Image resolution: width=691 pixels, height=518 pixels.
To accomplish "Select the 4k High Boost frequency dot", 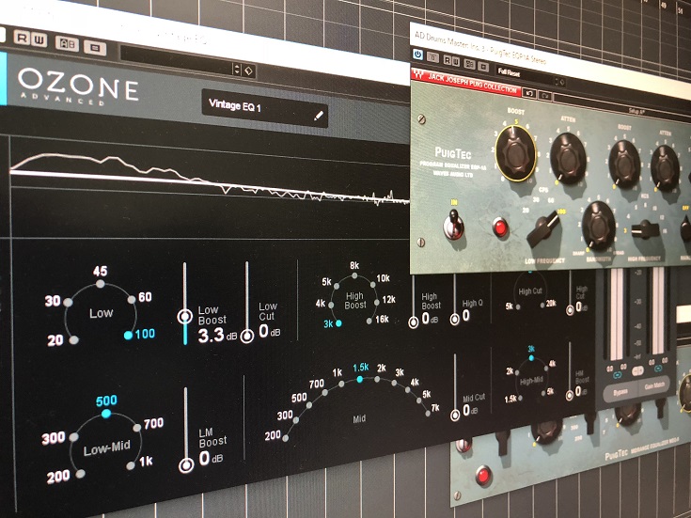I will coord(331,304).
